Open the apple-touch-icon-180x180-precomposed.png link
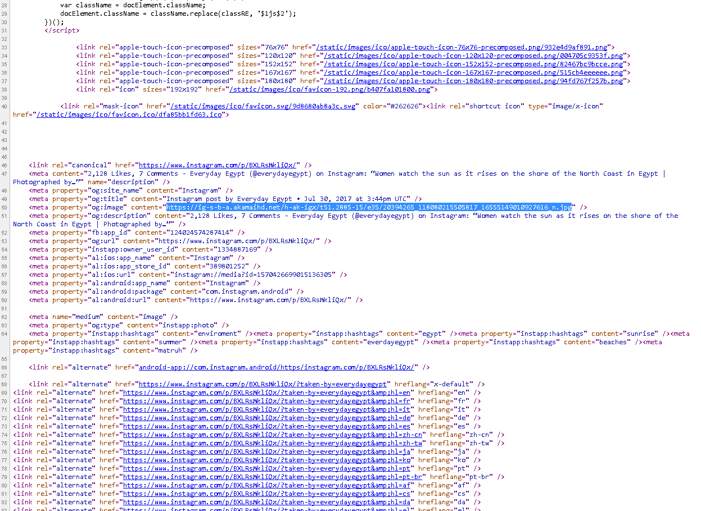The height and width of the screenshot is (511, 701). (473, 81)
